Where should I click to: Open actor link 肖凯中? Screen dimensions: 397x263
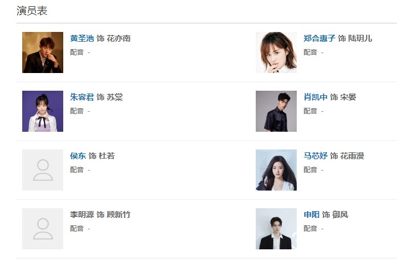click(x=316, y=97)
